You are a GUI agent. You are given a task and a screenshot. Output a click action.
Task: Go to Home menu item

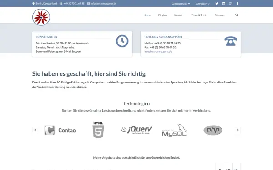(147, 15)
